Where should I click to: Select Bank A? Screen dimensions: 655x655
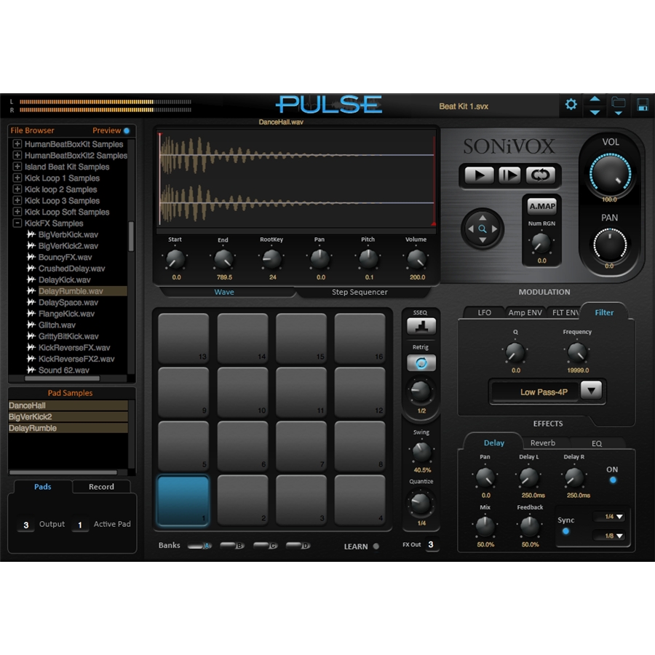199,546
